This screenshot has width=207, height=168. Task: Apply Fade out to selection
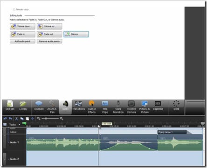click(49, 34)
